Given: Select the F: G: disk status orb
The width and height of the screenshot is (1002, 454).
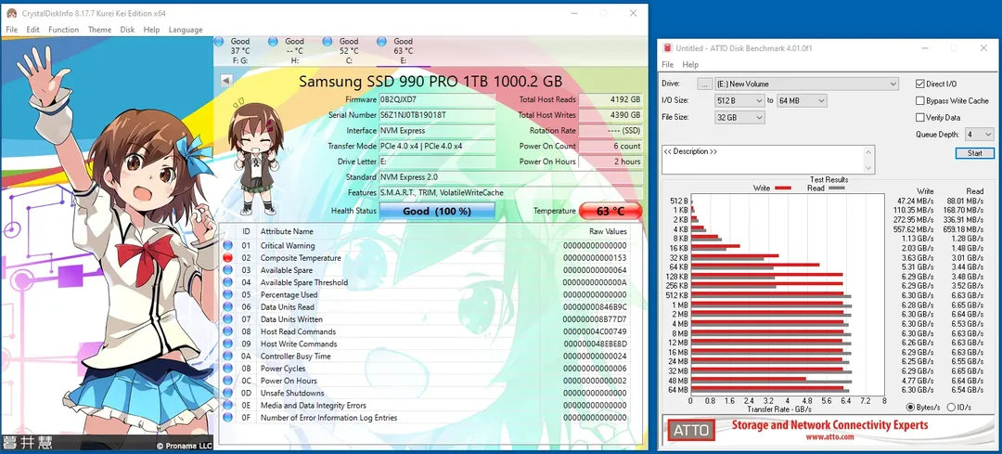Looking at the screenshot, I should tap(219, 42).
